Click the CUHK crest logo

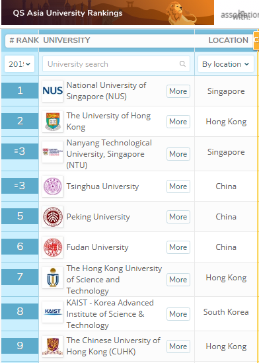click(x=52, y=346)
